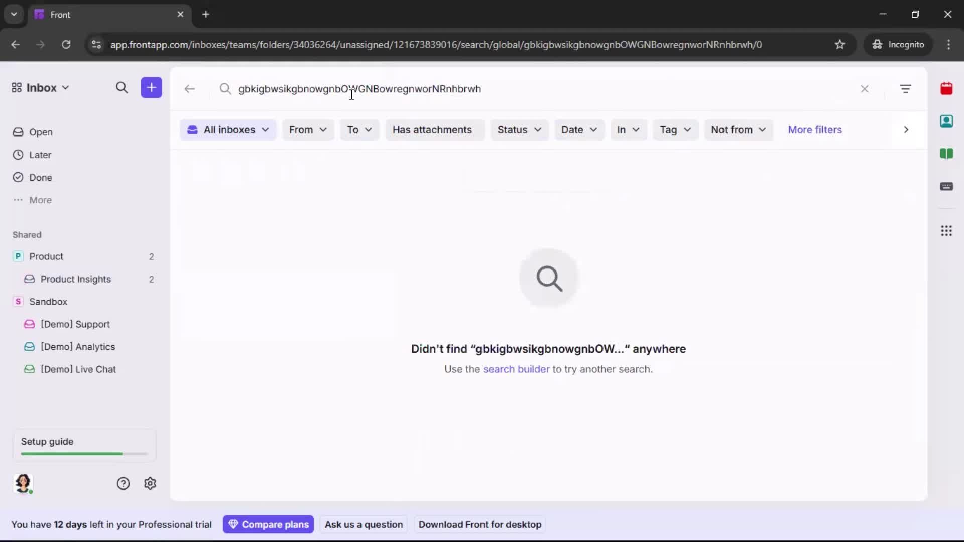Viewport: 964px width, 542px height.
Task: Open the keyboard shortcuts panel
Action: coord(948,187)
